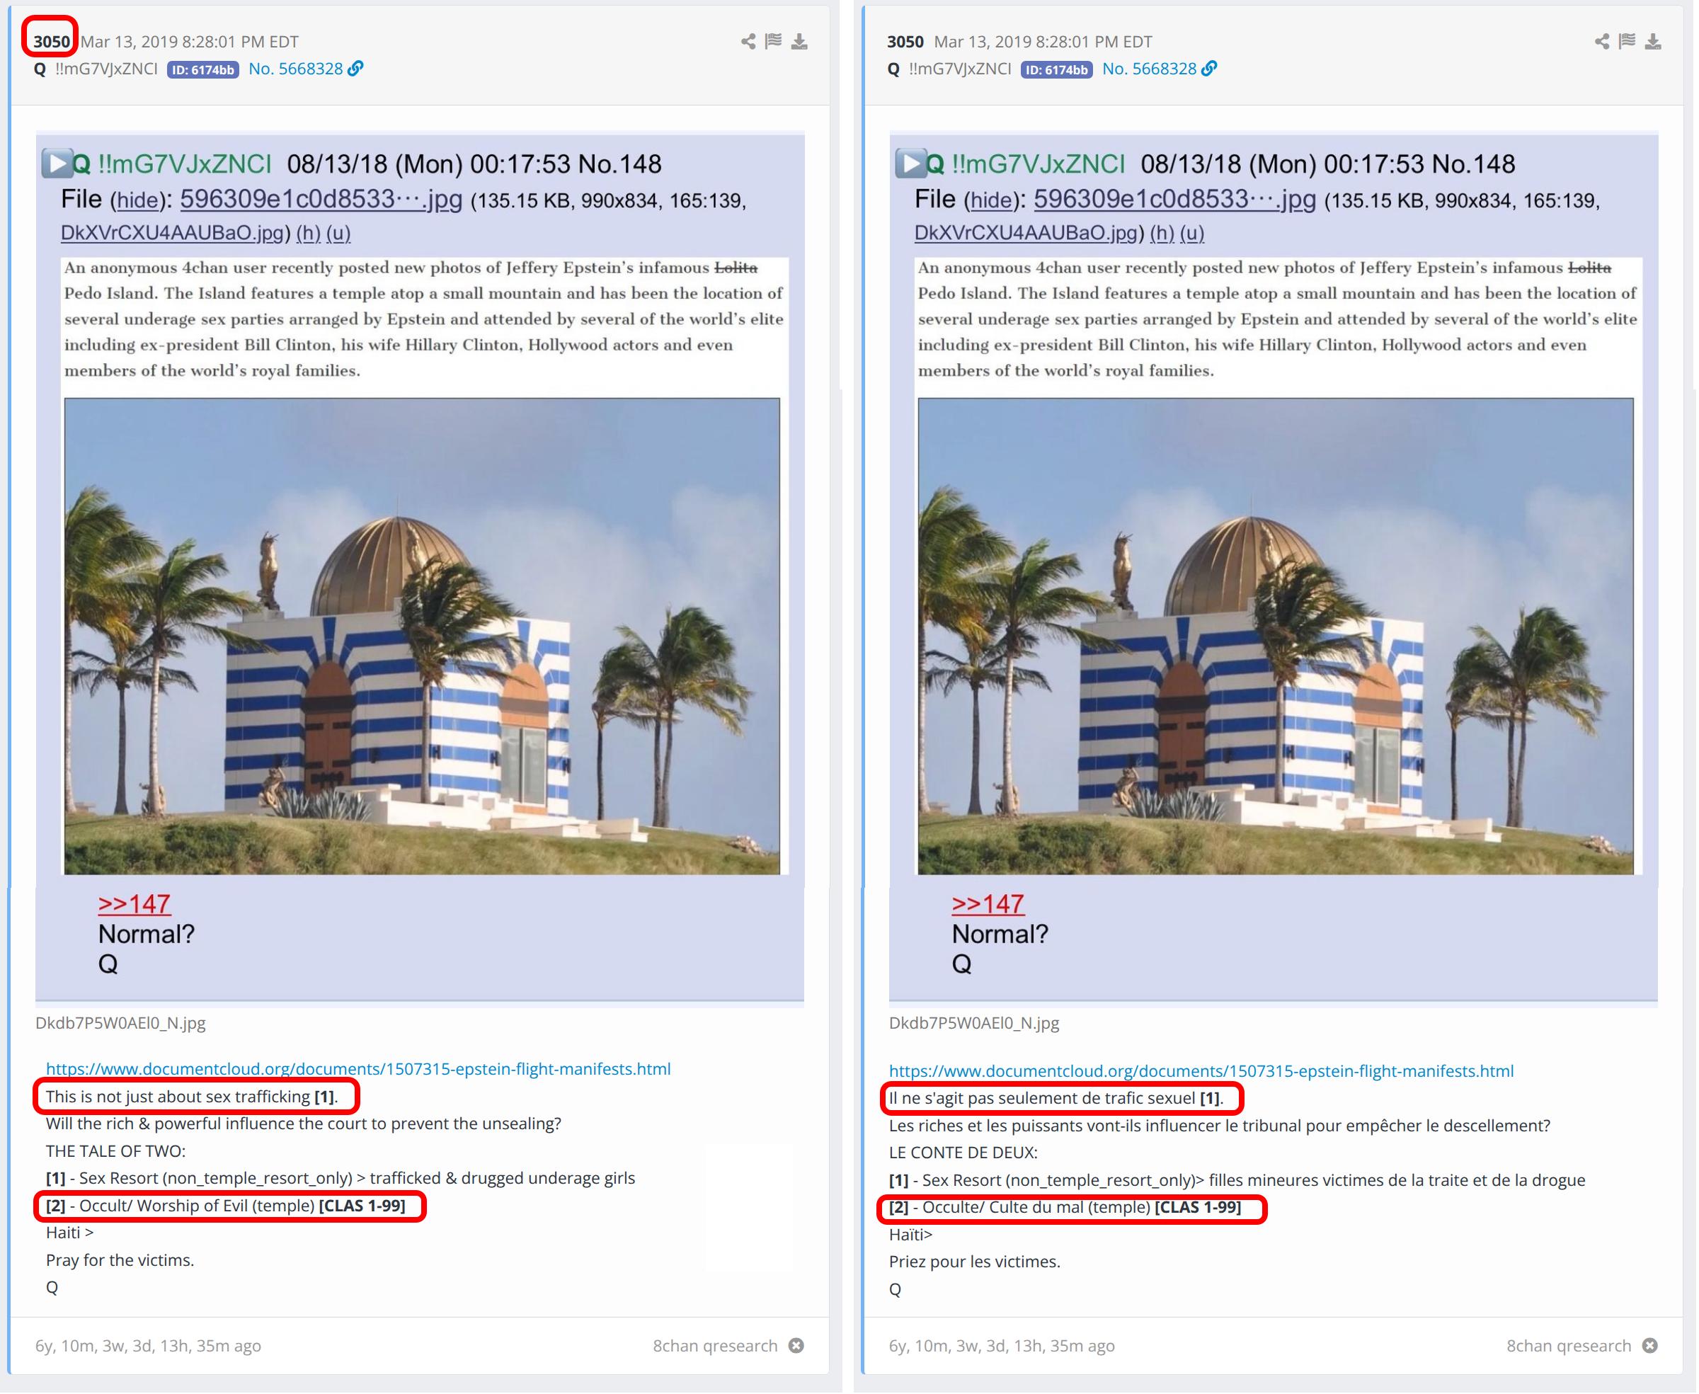Open No. 5668328 link in right post
This screenshot has height=1394, width=1699.
[1149, 69]
